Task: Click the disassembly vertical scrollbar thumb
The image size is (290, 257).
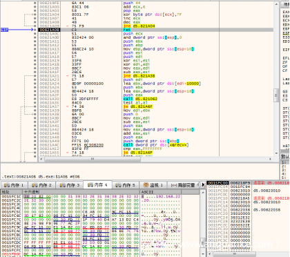Action: tap(276, 95)
